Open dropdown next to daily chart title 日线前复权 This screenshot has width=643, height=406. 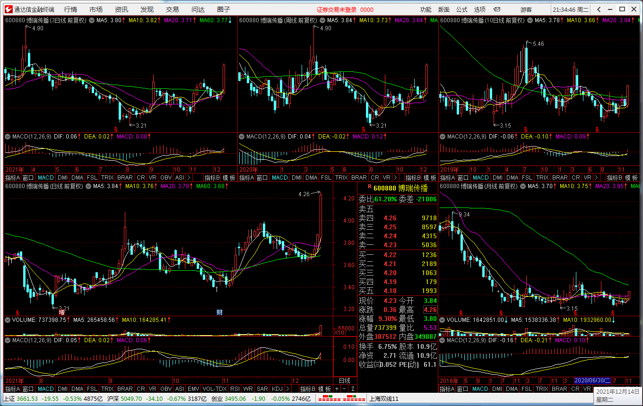(x=88, y=187)
